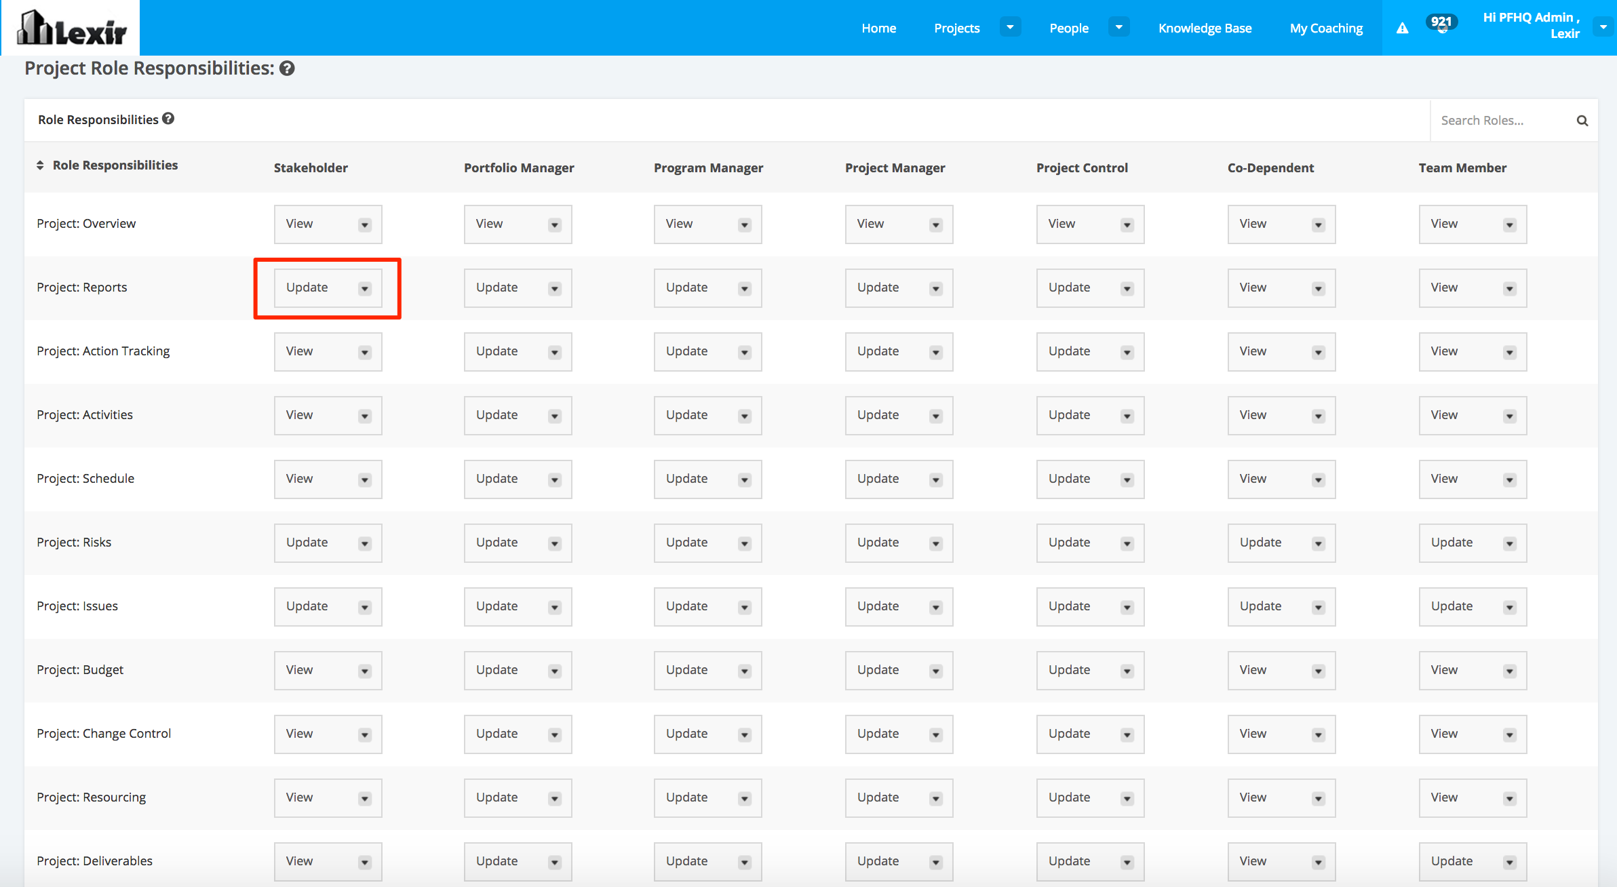
Task: Expand the Projects menu arrow
Action: pyautogui.click(x=1010, y=28)
